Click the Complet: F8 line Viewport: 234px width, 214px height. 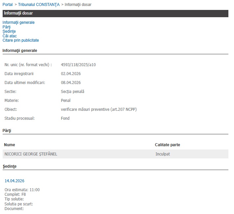[x=15, y=194]
